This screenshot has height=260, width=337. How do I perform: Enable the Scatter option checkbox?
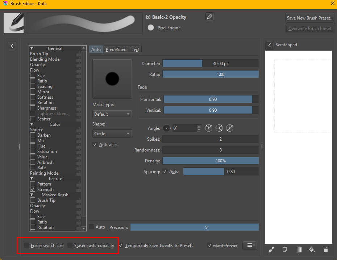(x=33, y=119)
